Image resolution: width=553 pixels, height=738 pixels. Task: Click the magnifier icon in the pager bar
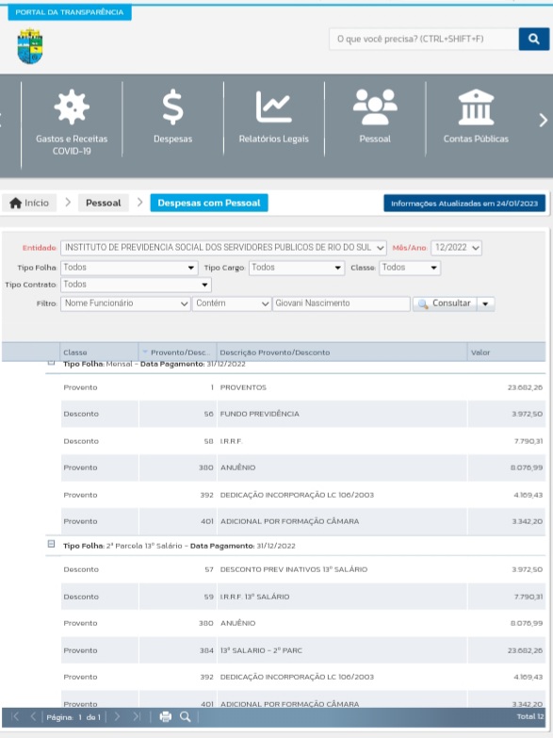186,717
